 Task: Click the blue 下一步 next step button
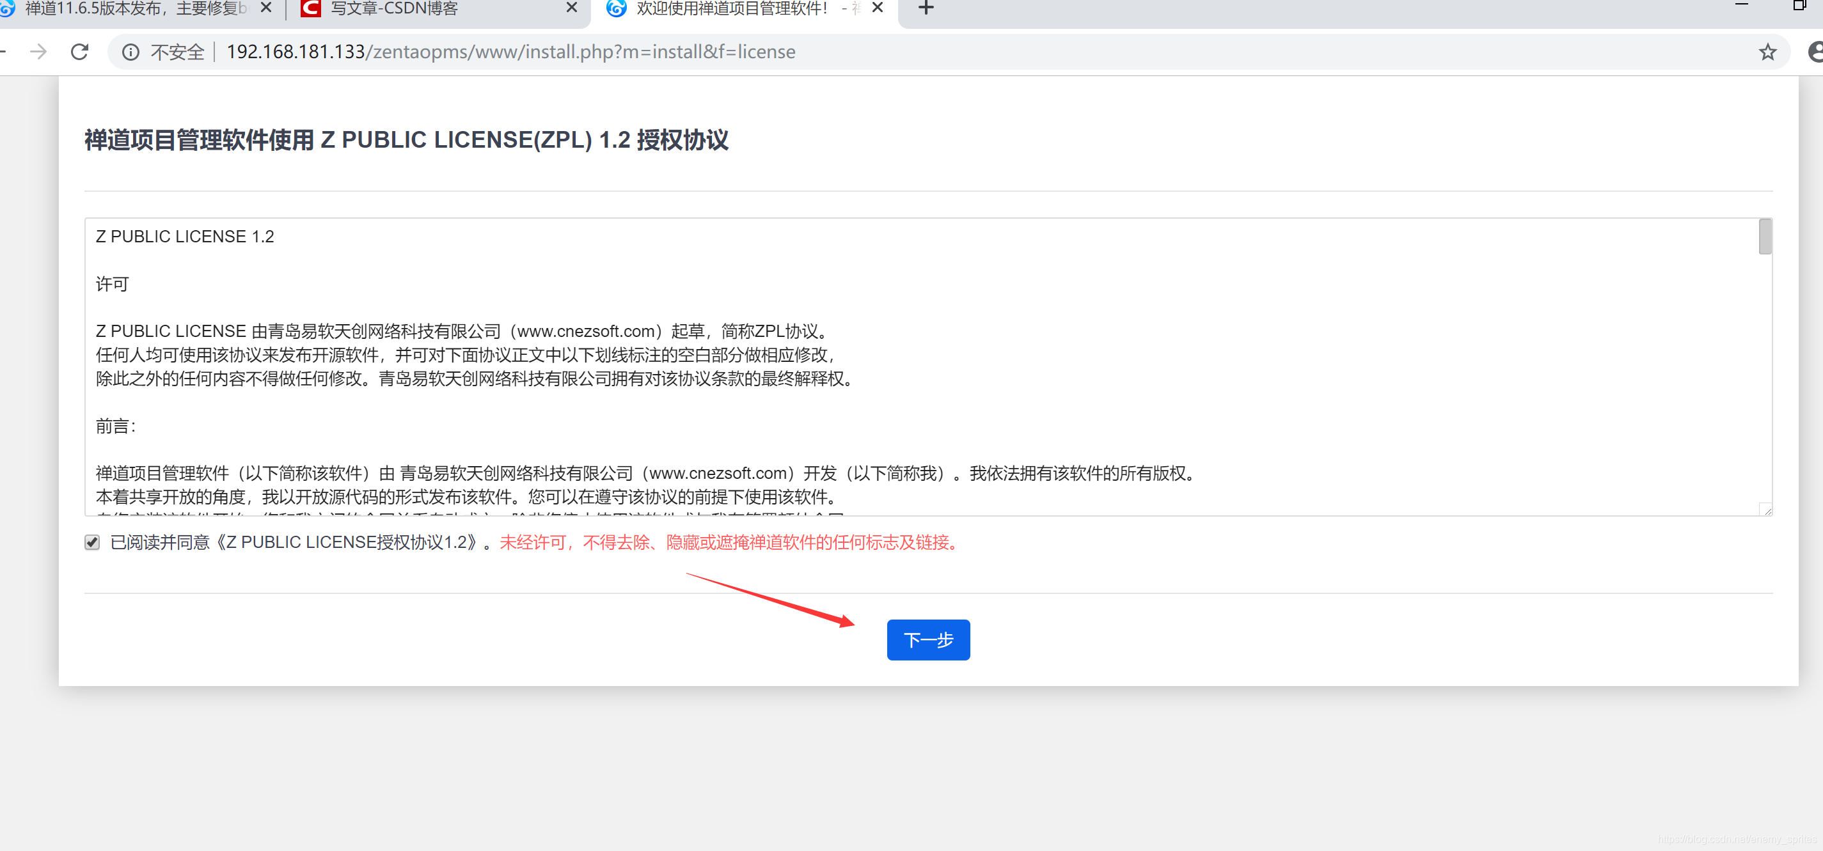[927, 639]
